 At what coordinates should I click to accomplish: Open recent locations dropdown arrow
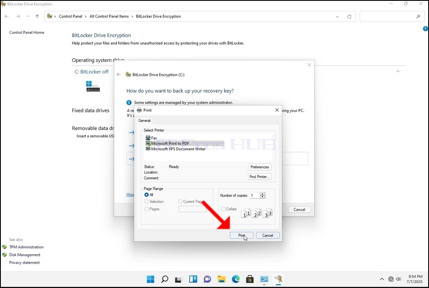28,16
